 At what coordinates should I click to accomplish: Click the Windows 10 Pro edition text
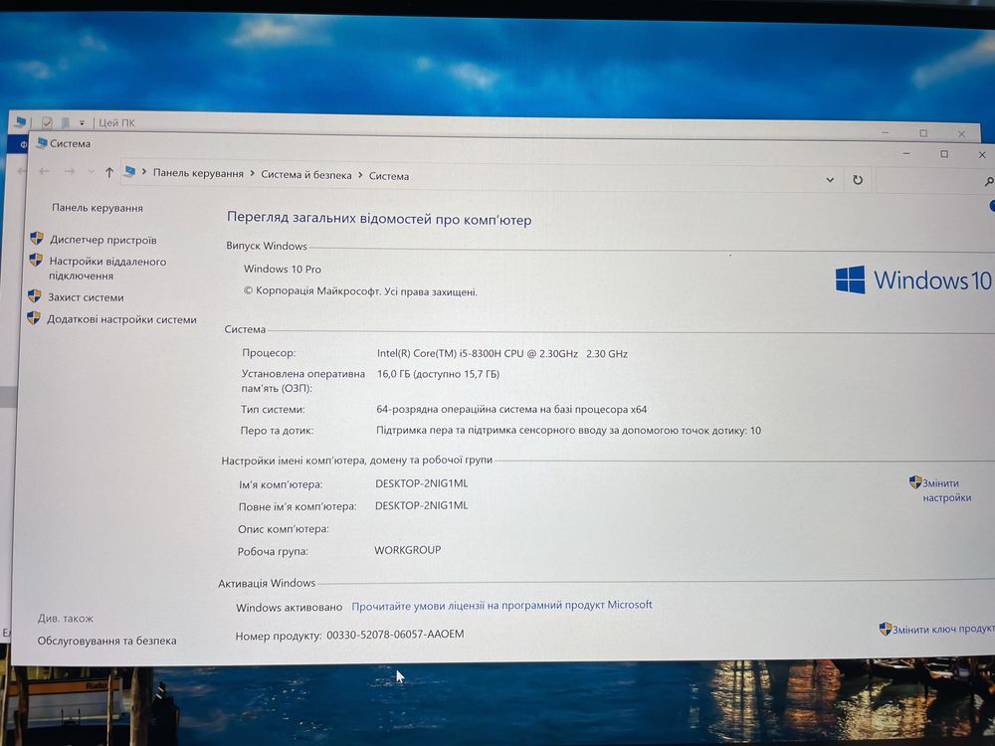pos(283,269)
